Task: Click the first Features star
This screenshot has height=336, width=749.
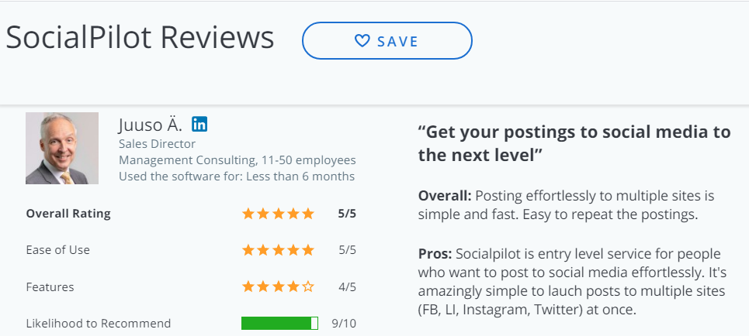Action: 248,287
